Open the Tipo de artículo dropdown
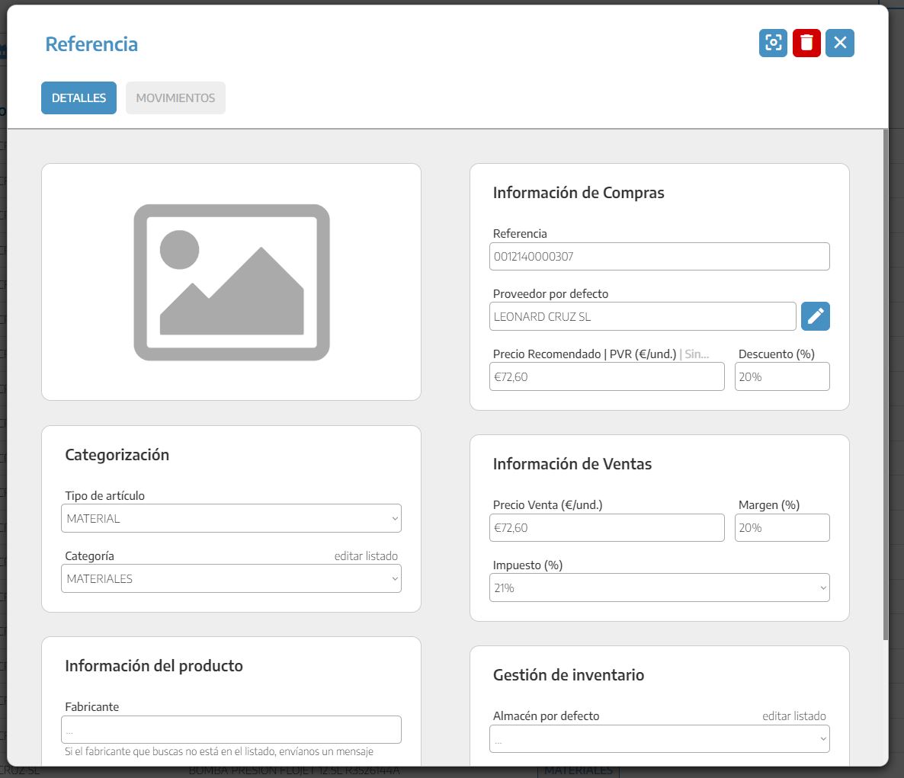The width and height of the screenshot is (904, 778). (231, 519)
